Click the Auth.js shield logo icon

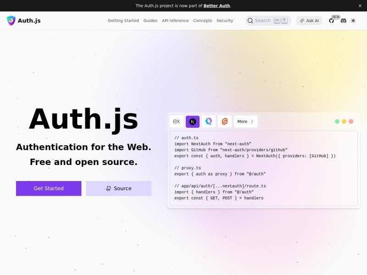[x=11, y=21]
